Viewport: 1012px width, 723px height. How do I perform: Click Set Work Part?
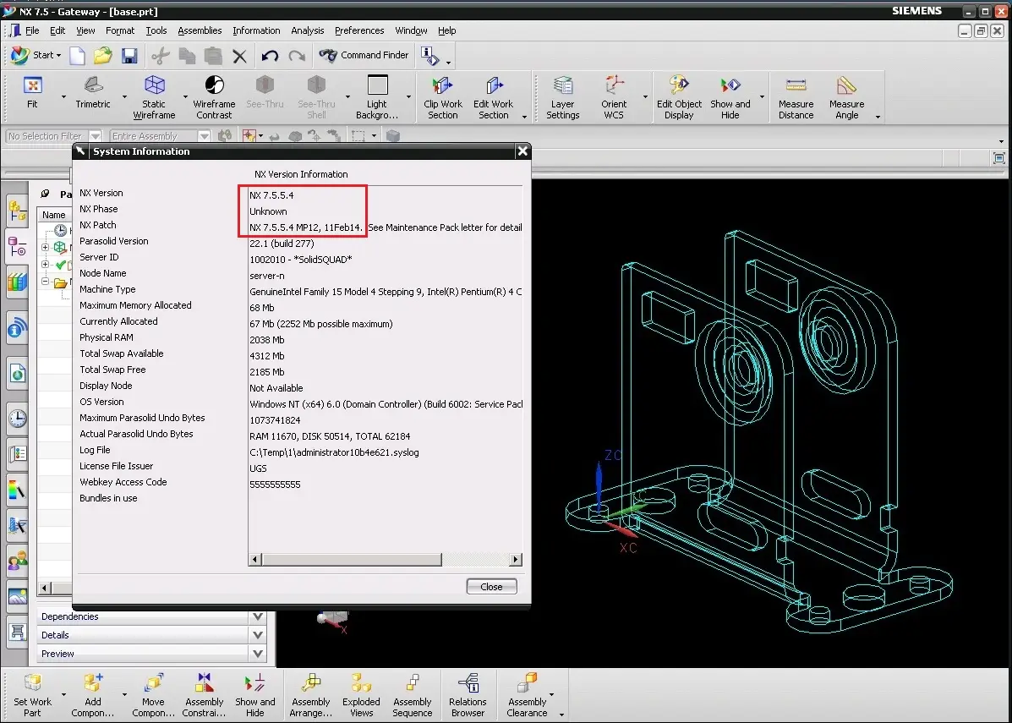[x=32, y=694]
